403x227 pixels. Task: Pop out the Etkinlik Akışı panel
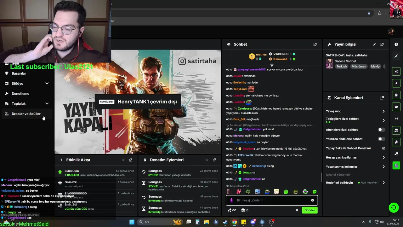[131, 160]
